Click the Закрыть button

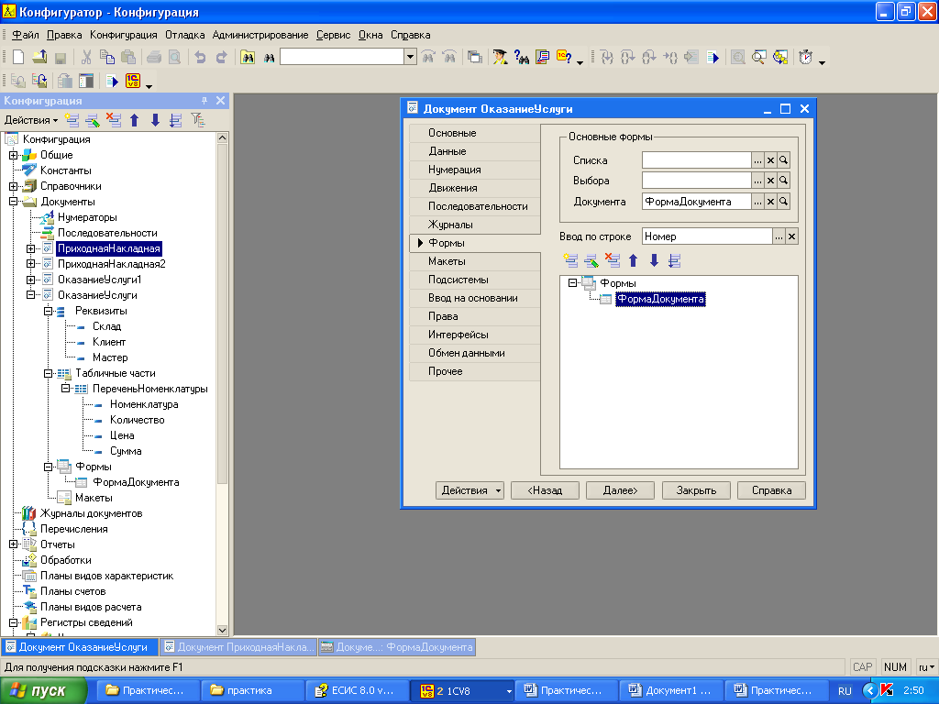click(696, 490)
